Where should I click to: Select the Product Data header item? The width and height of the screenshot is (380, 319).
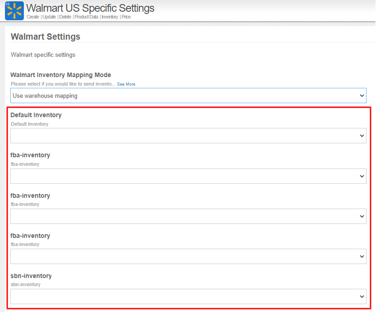click(x=86, y=17)
